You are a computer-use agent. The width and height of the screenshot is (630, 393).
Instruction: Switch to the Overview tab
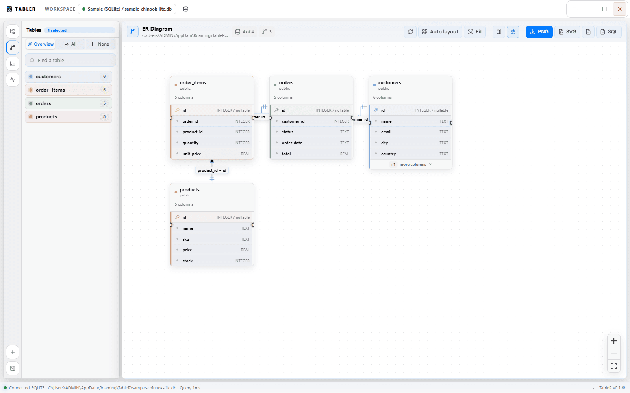coord(41,44)
